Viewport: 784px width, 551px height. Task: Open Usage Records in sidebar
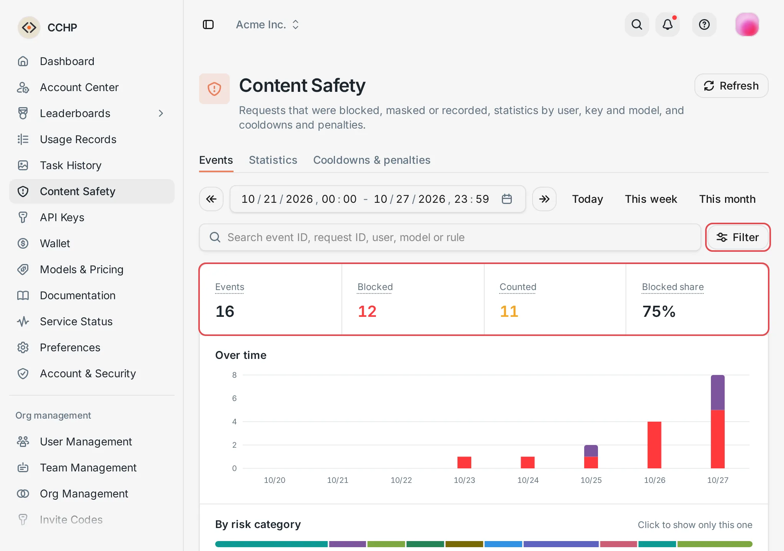click(x=92, y=139)
